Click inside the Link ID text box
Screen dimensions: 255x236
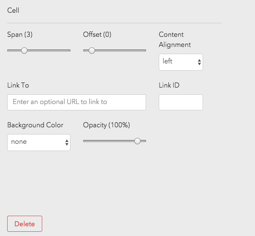[x=181, y=102]
